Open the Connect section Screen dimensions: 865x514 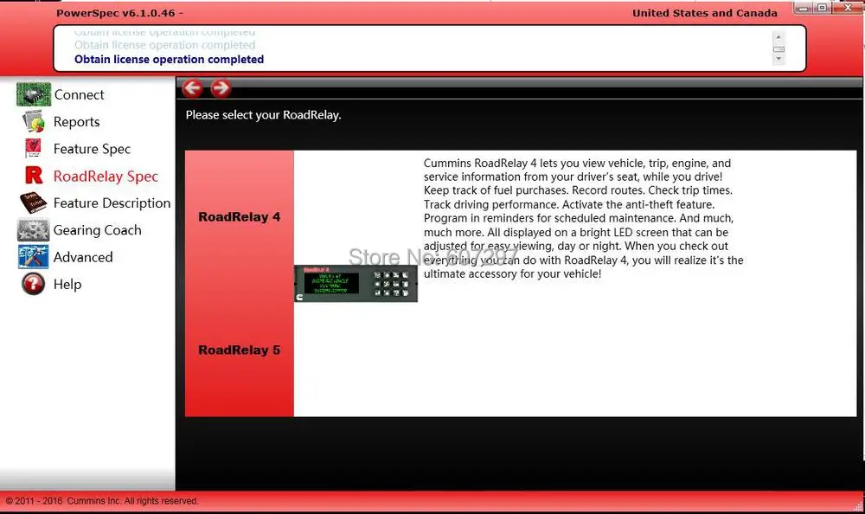[x=79, y=94]
